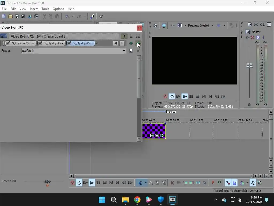Select the S_FlysEyeHex plug-in in chain
This screenshot has width=274, height=206.
54,43
